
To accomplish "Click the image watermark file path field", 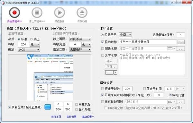I will pyautogui.click(x=143, y=48).
